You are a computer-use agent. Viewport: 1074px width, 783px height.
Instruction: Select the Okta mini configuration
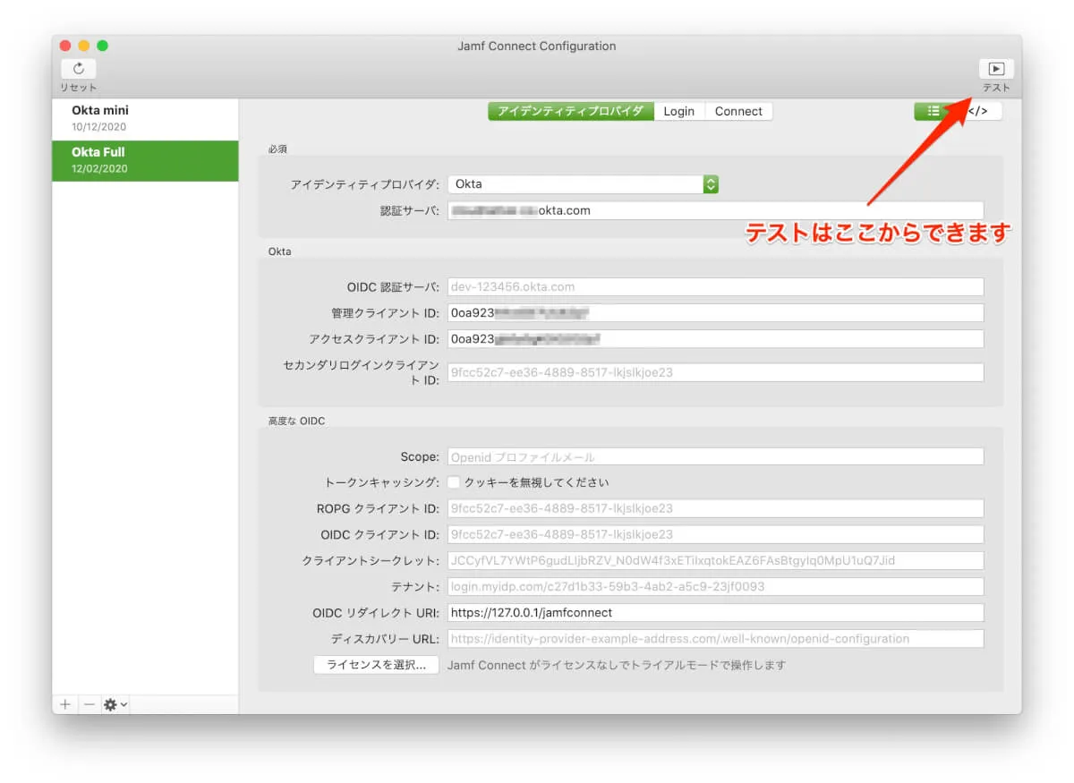[x=145, y=118]
